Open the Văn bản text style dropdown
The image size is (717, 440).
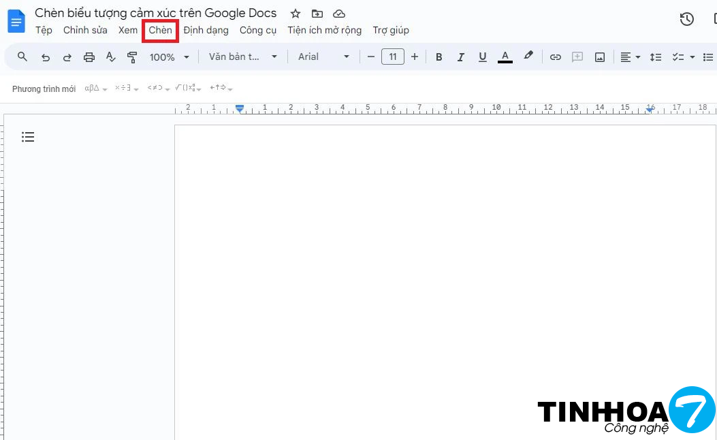(243, 57)
